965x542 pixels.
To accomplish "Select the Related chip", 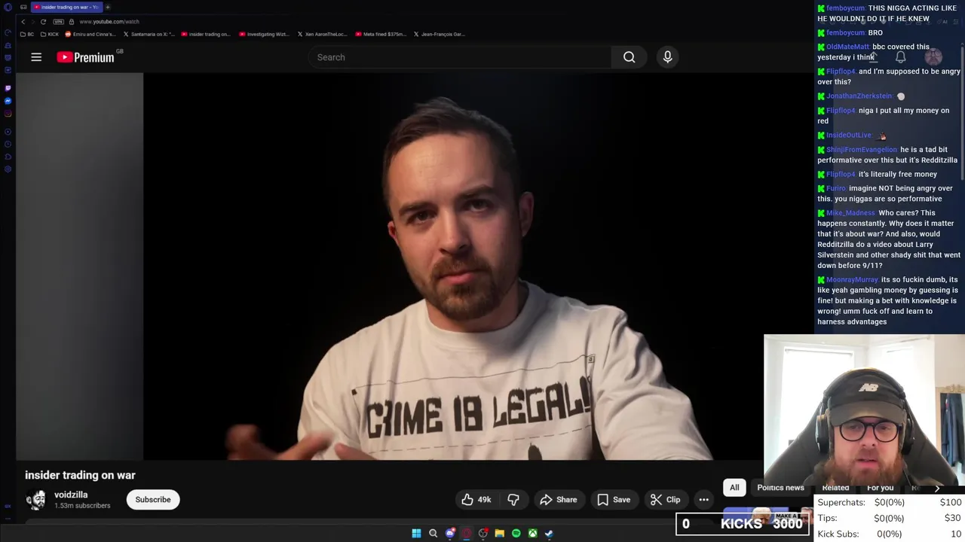I will coord(835,488).
